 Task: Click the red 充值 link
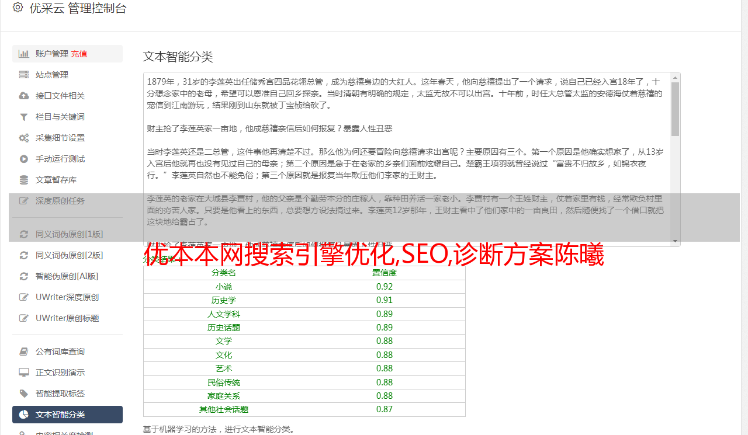click(x=79, y=54)
